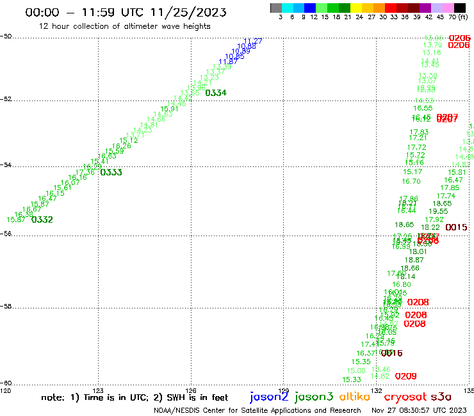Viewport: 474px width, 416px height.
Task: Click the wave height value 15.17
Action: point(413,172)
